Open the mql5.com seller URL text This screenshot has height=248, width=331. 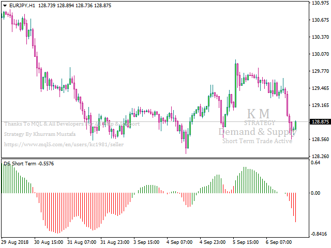click(64, 145)
